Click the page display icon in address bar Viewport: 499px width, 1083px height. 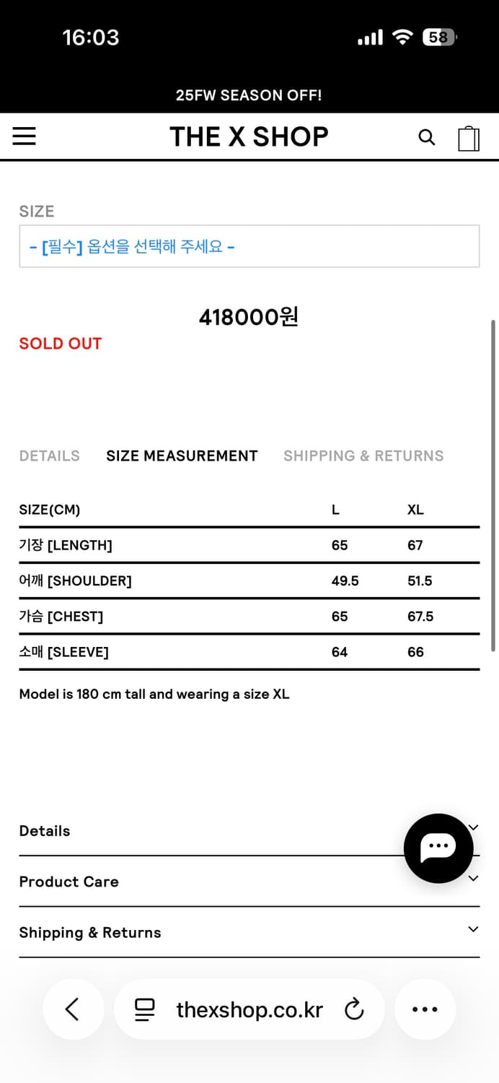[x=144, y=1009]
